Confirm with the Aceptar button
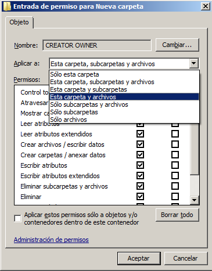 139,258
